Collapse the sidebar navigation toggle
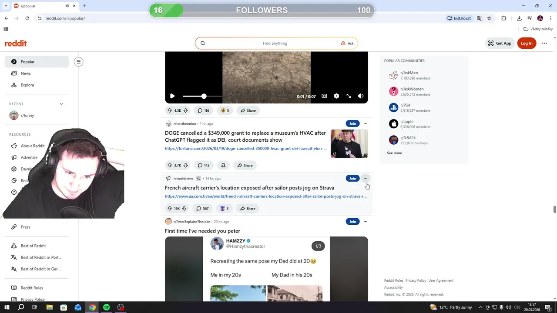The width and height of the screenshot is (557, 313). tap(78, 62)
